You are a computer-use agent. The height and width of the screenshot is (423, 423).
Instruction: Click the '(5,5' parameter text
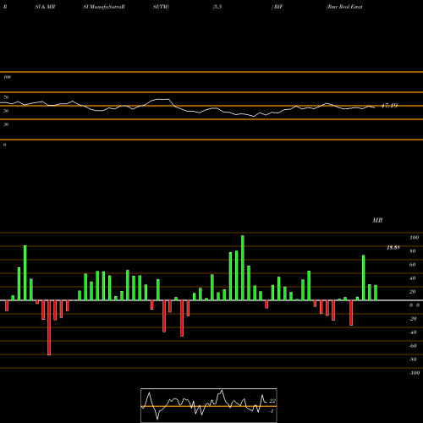tap(217, 7)
